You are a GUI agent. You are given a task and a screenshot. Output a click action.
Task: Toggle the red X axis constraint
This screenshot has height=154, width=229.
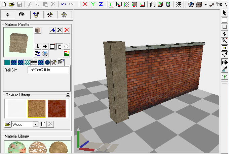(x=85, y=4)
